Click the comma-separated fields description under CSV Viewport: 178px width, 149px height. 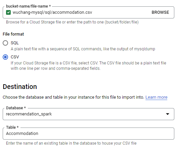point(88,66)
